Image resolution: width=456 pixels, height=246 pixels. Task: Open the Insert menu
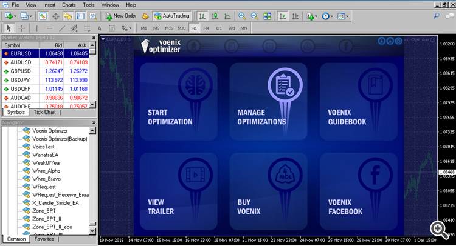point(49,5)
